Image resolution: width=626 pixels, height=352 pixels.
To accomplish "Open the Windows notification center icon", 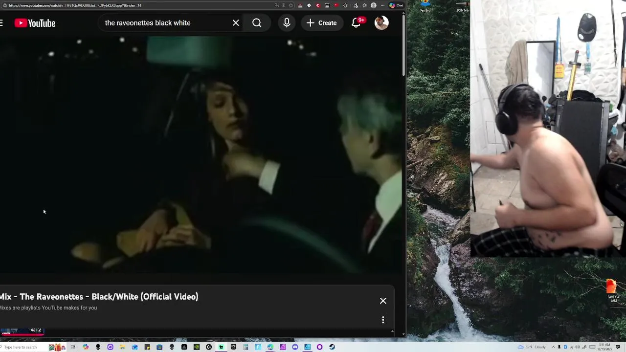I will click(618, 347).
